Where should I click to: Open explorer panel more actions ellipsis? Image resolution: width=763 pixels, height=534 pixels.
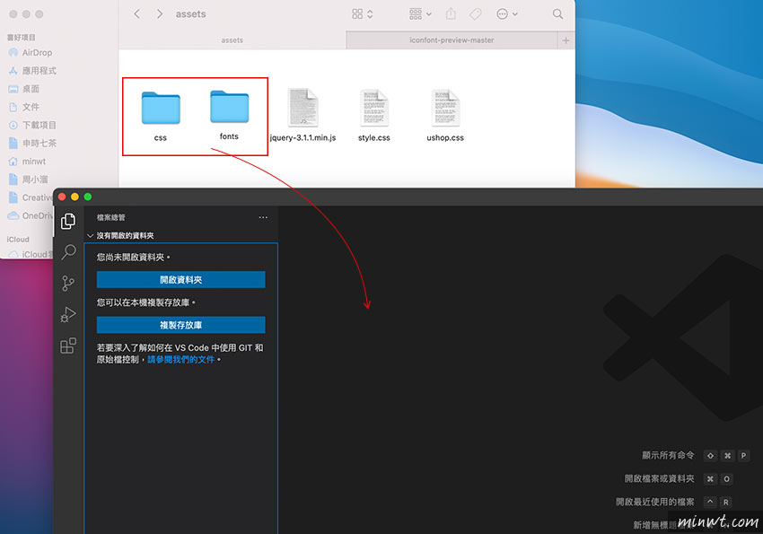[263, 217]
